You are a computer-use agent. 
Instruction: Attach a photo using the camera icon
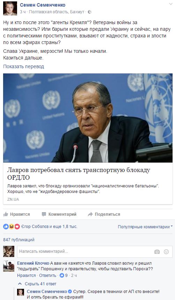tap(157, 252)
